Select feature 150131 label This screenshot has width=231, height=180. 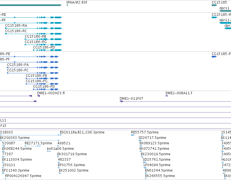(x=9, y=165)
